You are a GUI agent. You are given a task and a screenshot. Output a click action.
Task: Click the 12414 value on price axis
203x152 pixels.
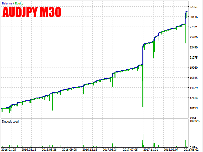pos(194,98)
